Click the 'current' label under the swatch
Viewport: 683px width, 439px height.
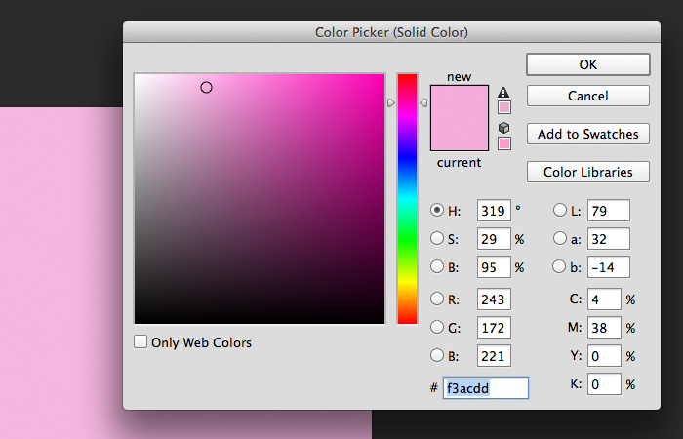(460, 163)
